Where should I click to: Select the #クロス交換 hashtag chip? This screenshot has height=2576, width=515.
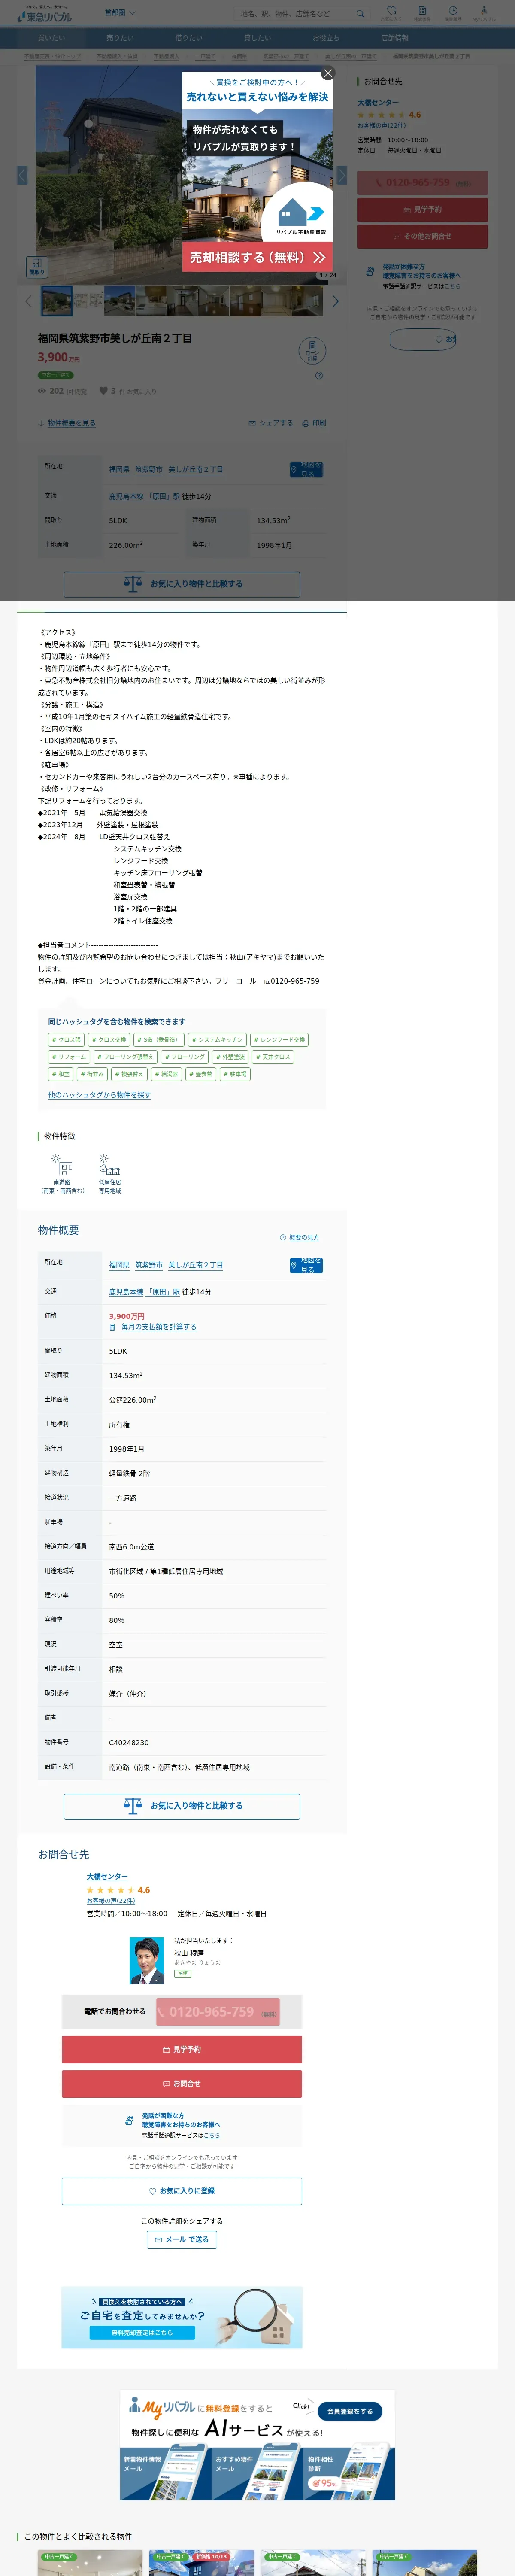click(x=109, y=1040)
